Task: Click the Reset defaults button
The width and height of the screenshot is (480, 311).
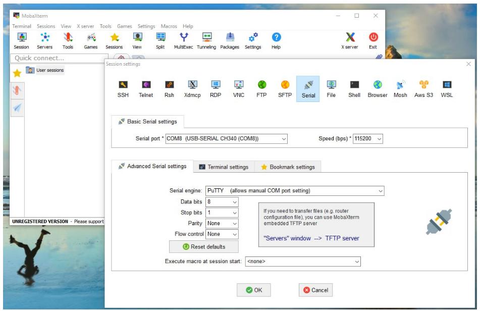Action: tap(204, 247)
